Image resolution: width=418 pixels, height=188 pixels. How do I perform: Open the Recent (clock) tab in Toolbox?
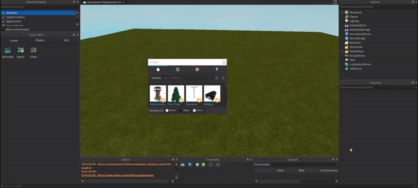click(197, 69)
